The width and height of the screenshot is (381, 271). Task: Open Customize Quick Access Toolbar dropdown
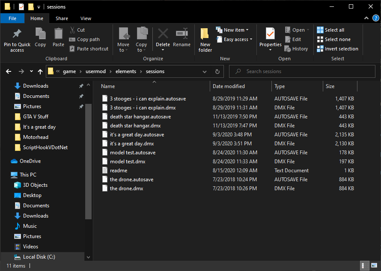(39, 7)
